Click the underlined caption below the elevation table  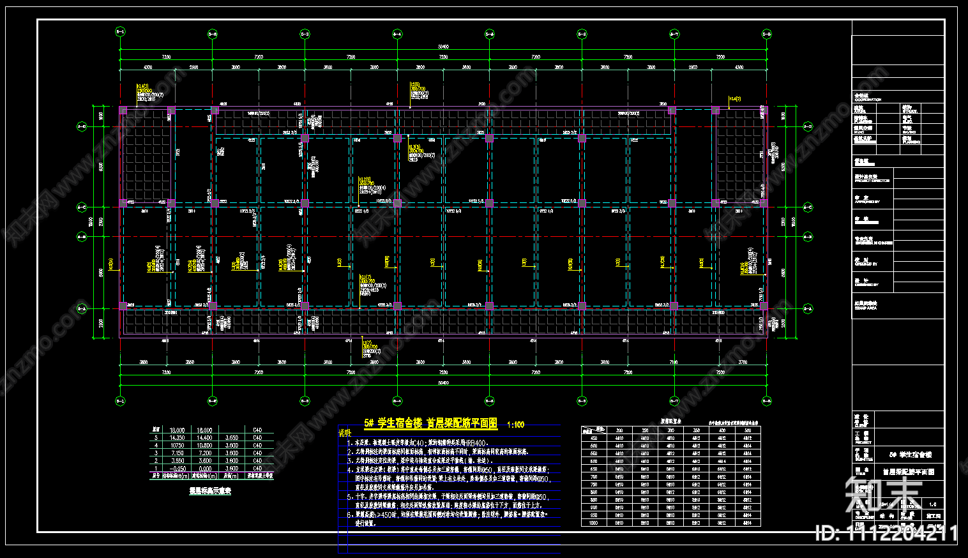click(x=210, y=491)
